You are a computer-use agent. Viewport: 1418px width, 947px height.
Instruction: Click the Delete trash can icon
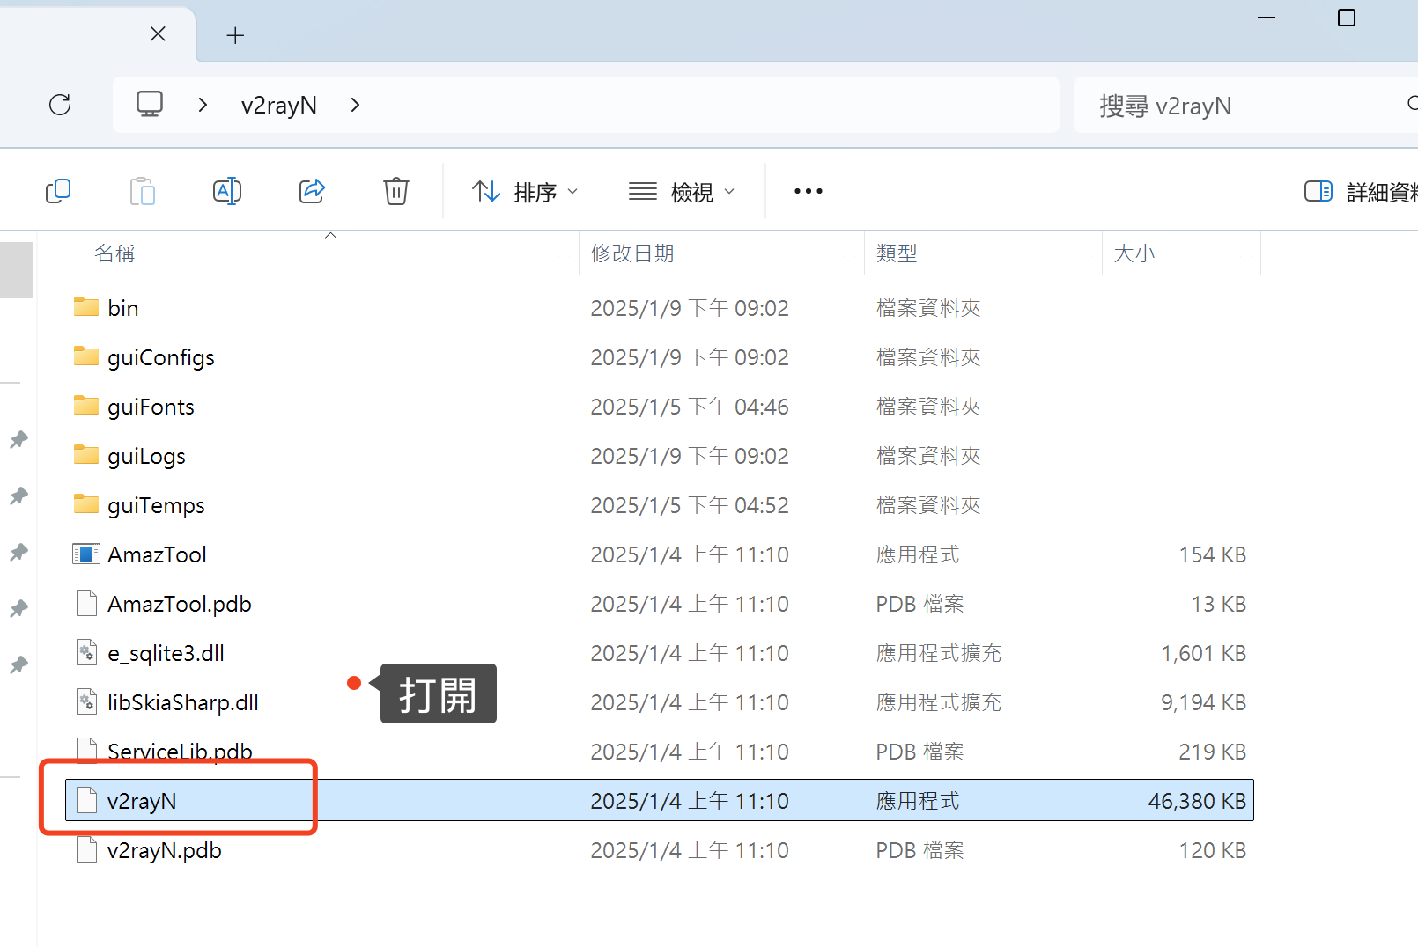(x=396, y=191)
